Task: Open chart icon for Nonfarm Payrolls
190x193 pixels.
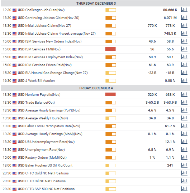Action: click(184, 94)
